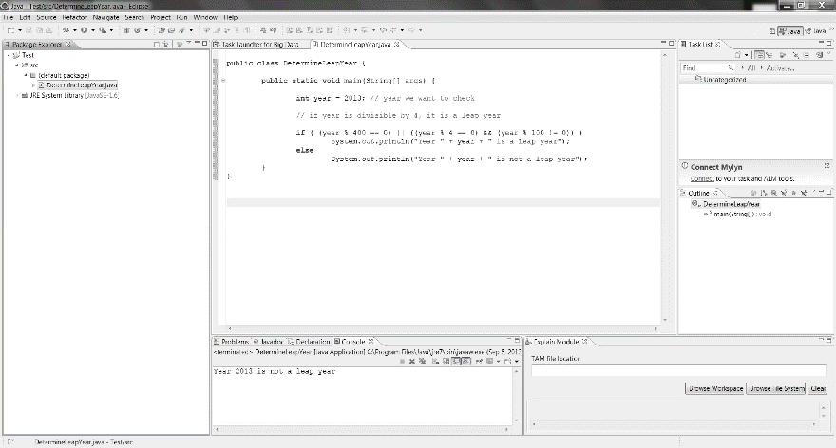Toggle Focus on Workweek in Task List
The height and width of the screenshot is (448, 836).
click(x=783, y=55)
